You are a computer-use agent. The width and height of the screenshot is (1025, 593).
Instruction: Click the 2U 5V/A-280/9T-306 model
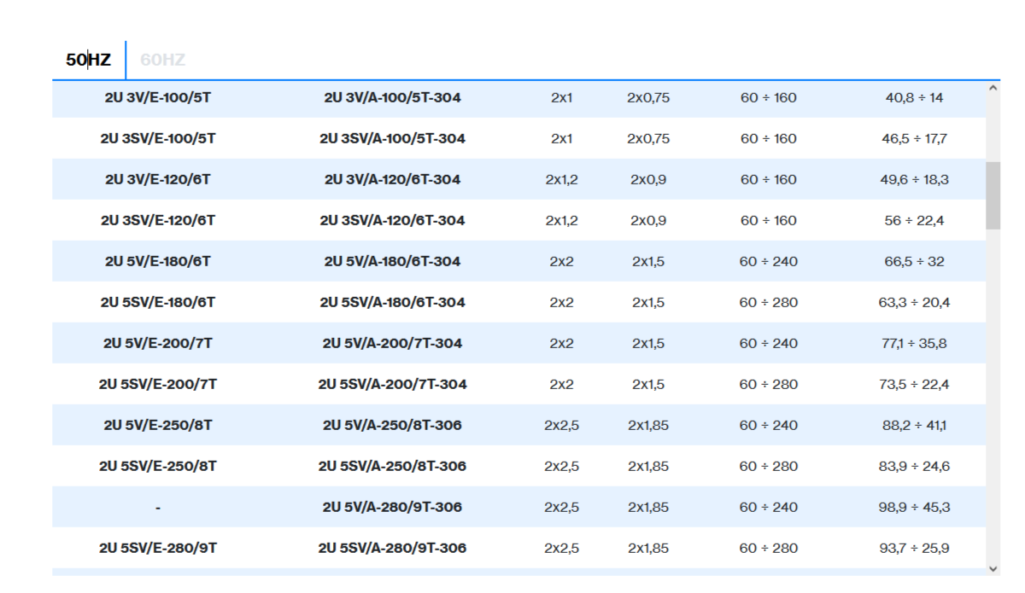(x=392, y=507)
